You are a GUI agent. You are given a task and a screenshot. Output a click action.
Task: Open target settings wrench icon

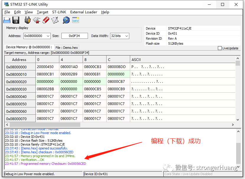66,20
